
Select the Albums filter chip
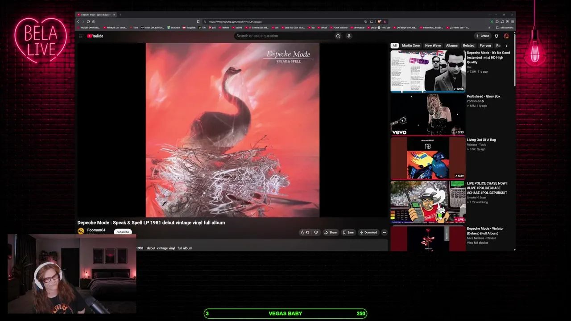[452, 45]
